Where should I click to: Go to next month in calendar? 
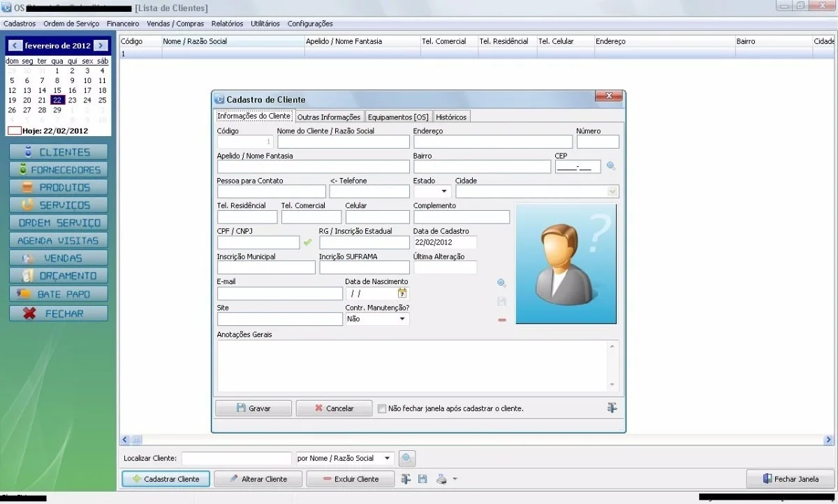(101, 45)
